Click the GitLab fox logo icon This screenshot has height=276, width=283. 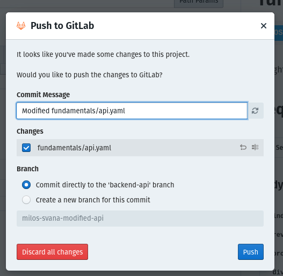tap(21, 26)
